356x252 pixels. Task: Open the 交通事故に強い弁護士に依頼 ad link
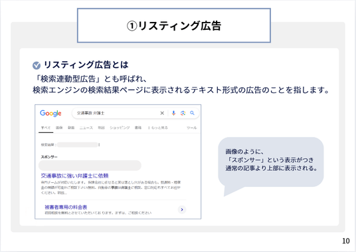point(74,176)
